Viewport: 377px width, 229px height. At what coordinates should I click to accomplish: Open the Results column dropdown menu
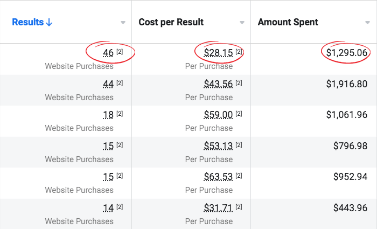click(123, 23)
